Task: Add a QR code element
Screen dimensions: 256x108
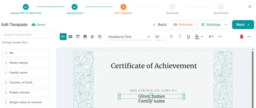Action: pyautogui.click(x=100, y=37)
